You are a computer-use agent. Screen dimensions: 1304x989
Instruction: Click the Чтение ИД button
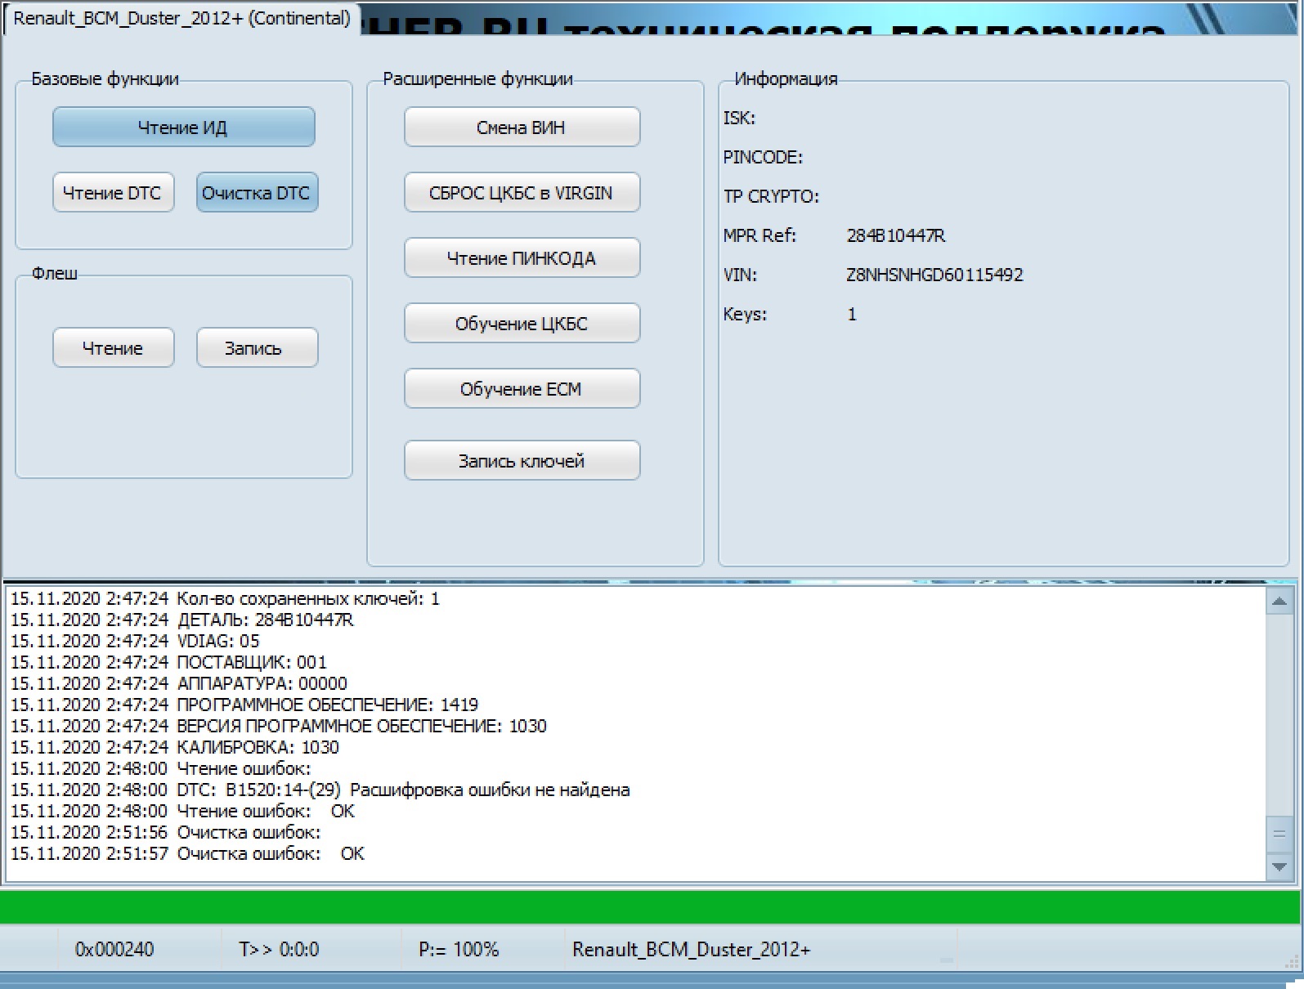tap(183, 128)
